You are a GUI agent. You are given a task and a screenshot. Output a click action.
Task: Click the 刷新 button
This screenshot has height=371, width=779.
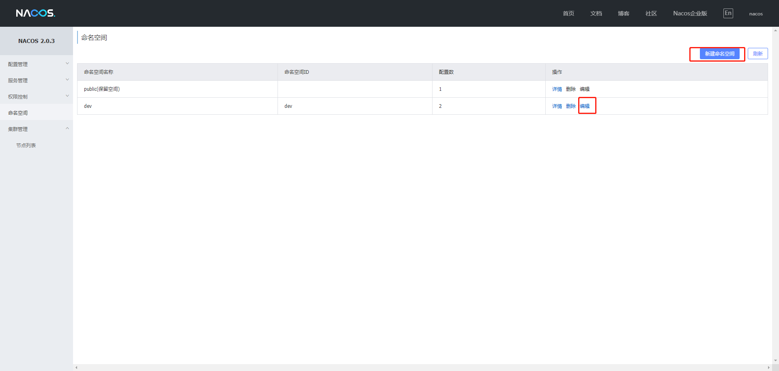point(758,54)
